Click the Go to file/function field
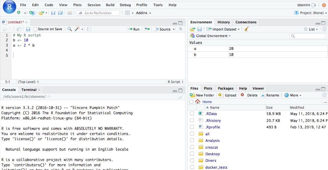 pyautogui.click(x=98, y=13)
